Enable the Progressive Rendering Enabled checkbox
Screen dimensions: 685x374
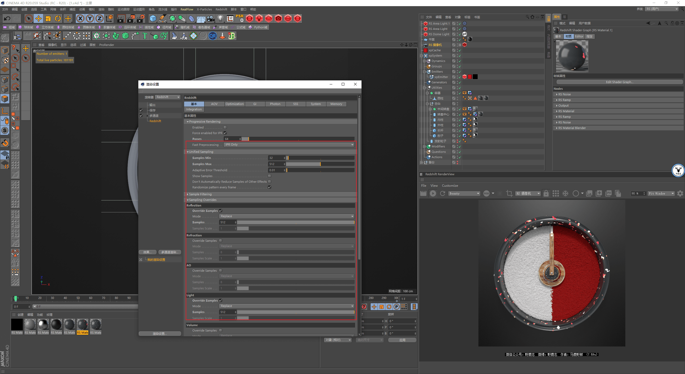[x=225, y=127]
